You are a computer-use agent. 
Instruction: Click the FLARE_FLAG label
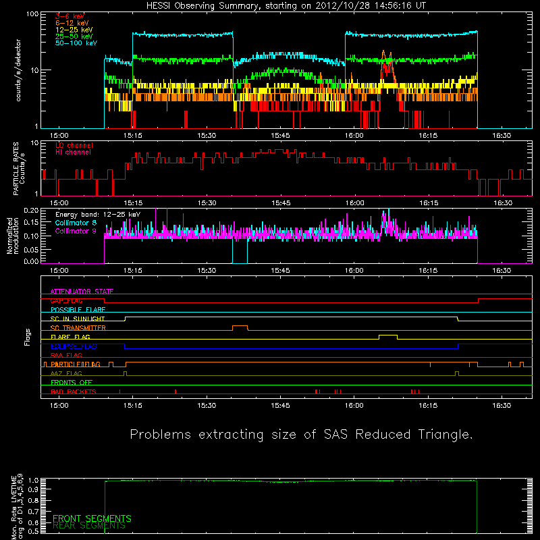(x=70, y=337)
